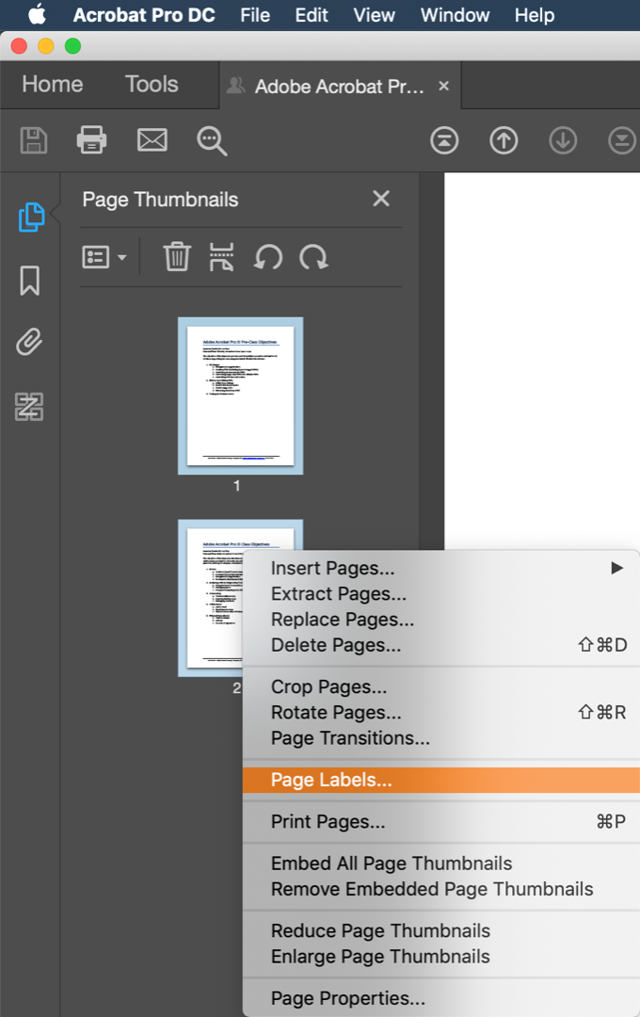Open the Find text magnifier icon
This screenshot has width=640, height=1017.
tap(212, 140)
